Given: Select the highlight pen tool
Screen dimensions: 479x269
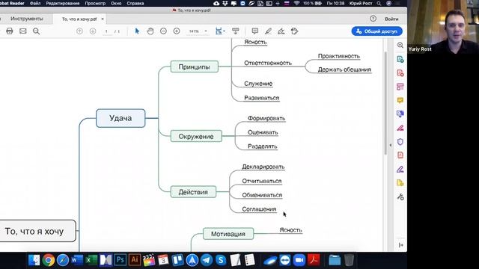Looking at the screenshot, I should click(x=268, y=31).
